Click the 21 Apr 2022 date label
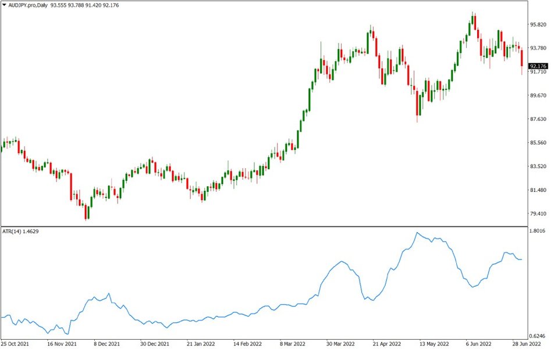This screenshot has width=551, height=349. click(387, 343)
